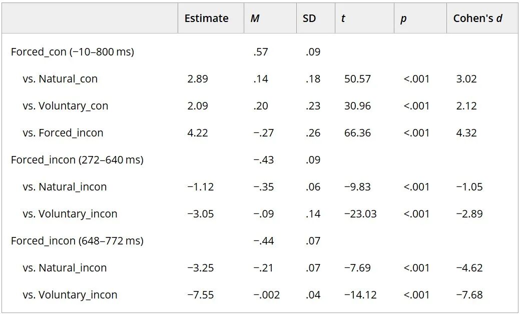Viewport: 520px width, 314px height.
Task: Click the vs. Natural_con row label
Action: [x=60, y=79]
